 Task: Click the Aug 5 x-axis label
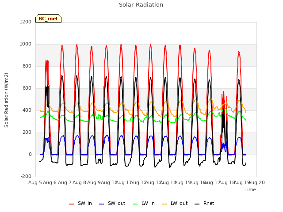pyautogui.click(x=35, y=182)
